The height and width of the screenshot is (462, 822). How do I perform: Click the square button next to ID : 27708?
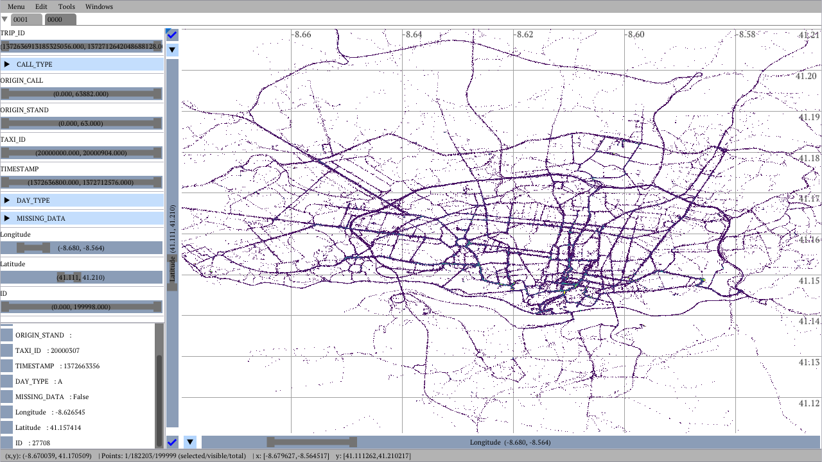pos(6,443)
